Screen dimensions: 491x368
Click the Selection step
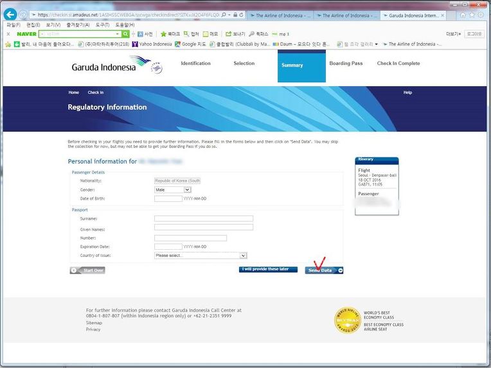tap(244, 63)
